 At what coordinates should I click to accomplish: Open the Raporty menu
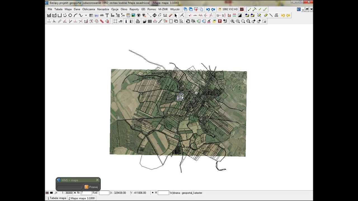coord(134,9)
